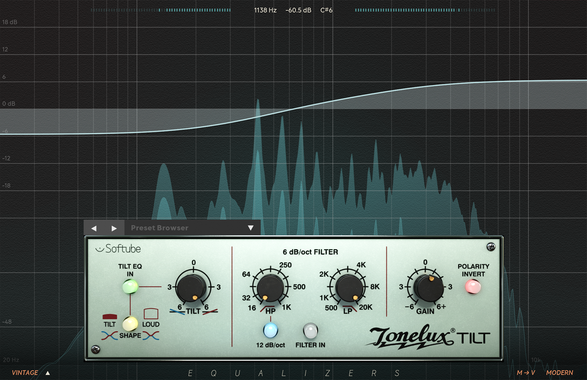Click the LP filter frequency knob
Viewport: 587px width, 380px height.
(348, 287)
